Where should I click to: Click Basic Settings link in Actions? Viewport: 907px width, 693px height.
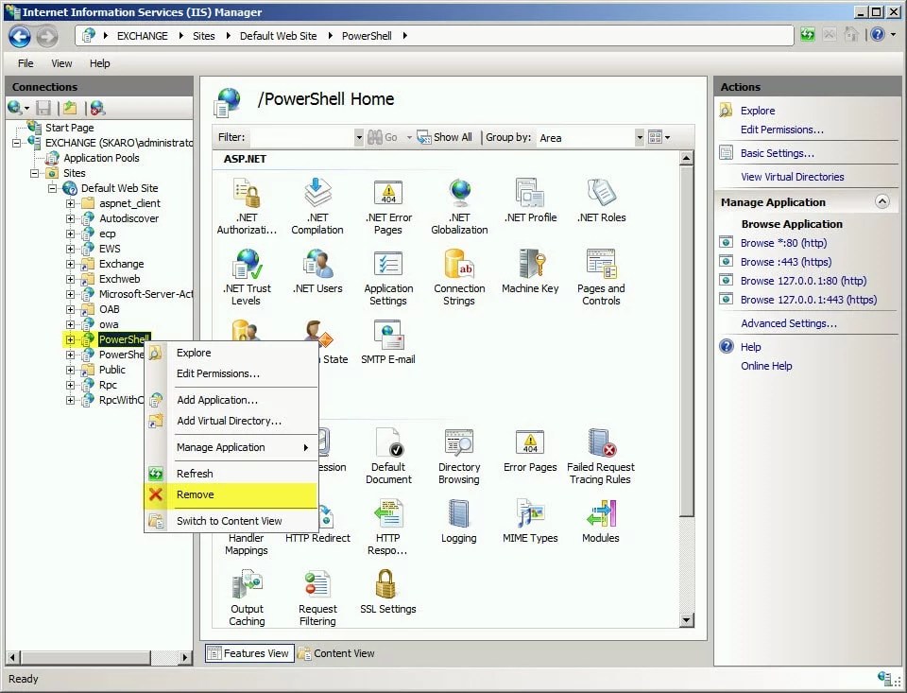point(777,153)
